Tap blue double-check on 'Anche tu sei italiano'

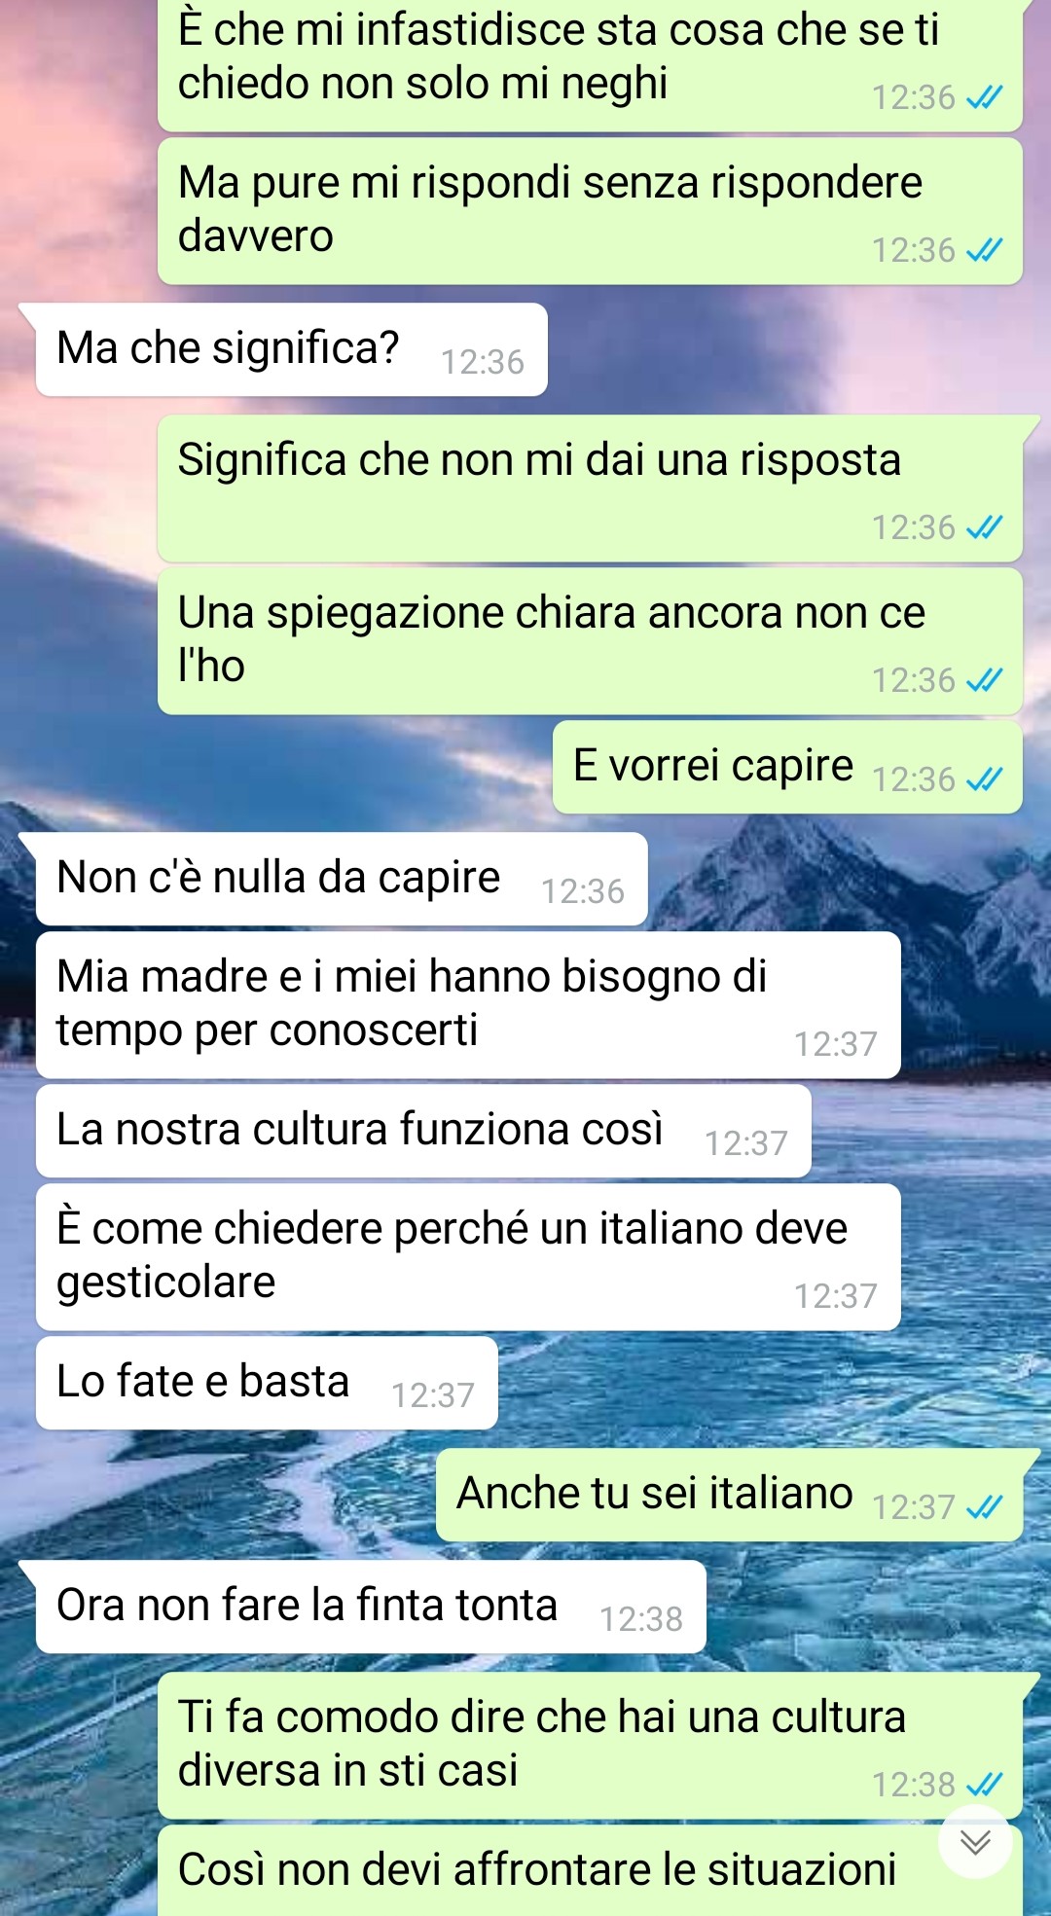click(984, 1507)
